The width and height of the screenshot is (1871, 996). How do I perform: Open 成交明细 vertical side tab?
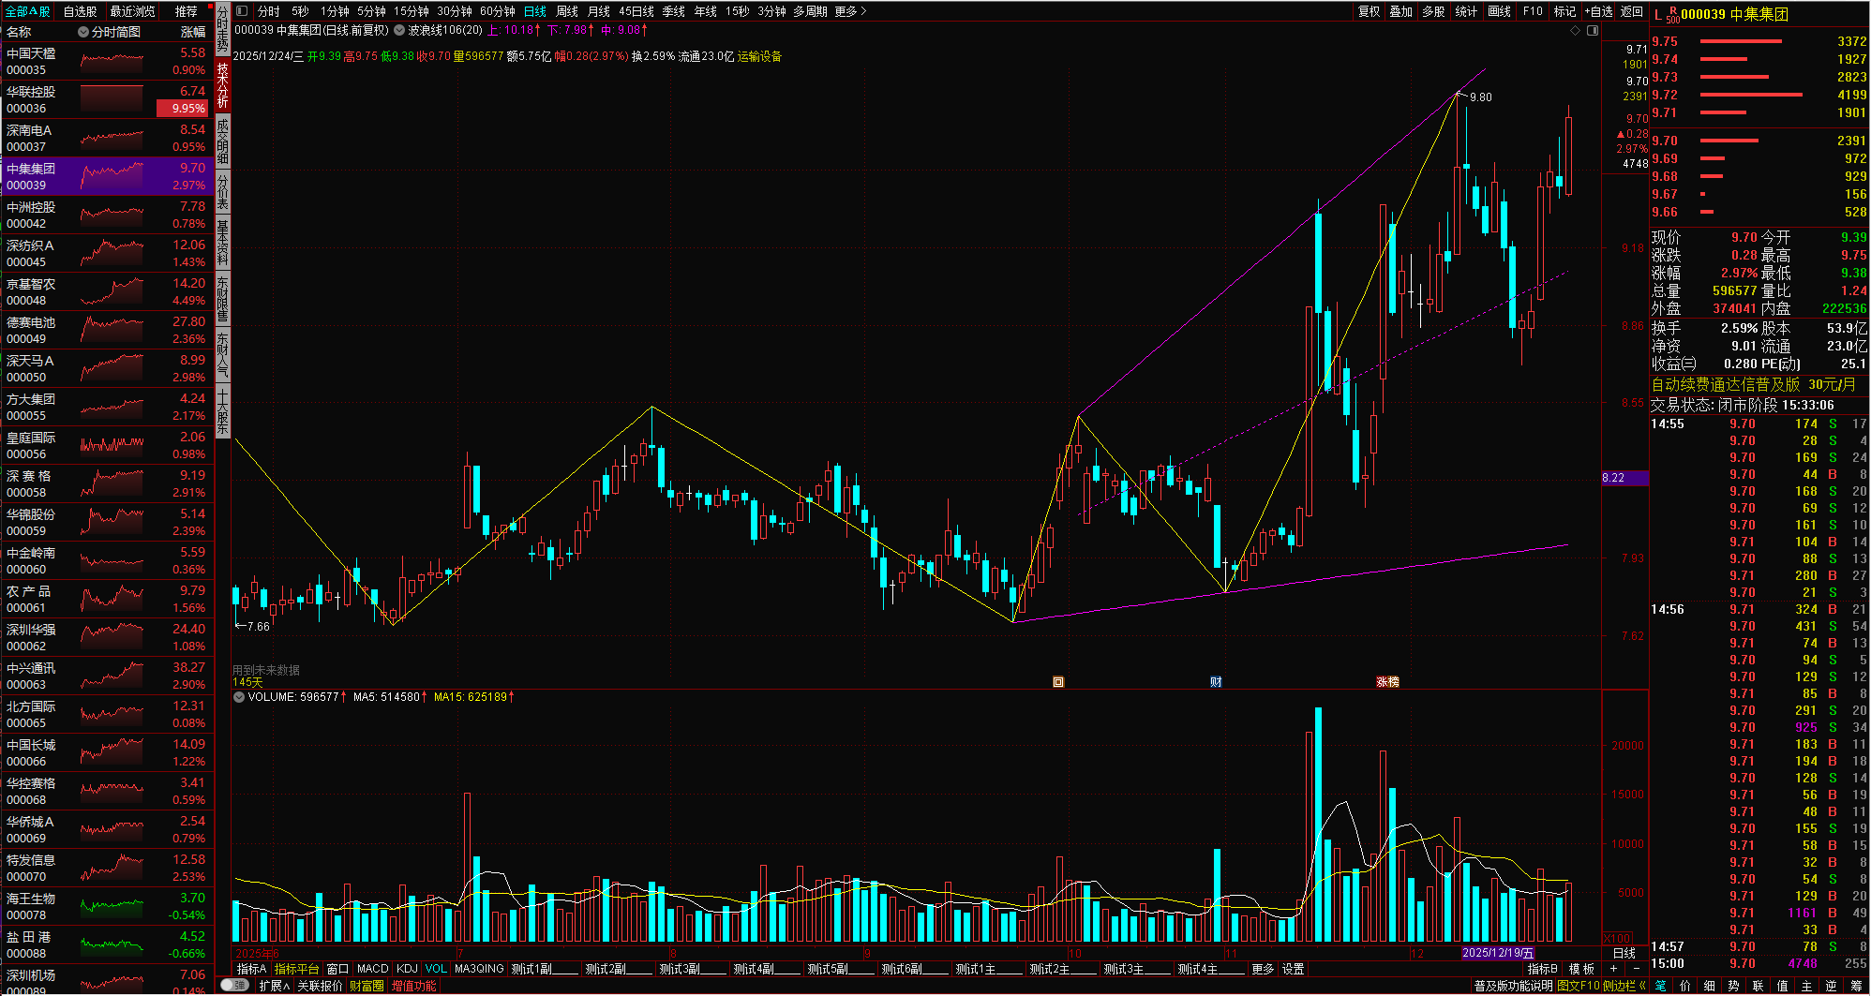pyautogui.click(x=222, y=141)
